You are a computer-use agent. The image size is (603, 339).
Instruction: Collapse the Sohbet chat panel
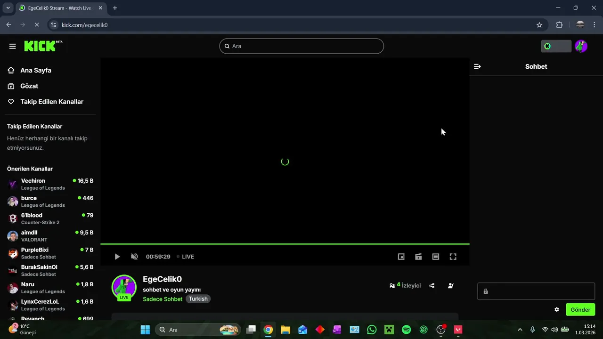(x=477, y=66)
